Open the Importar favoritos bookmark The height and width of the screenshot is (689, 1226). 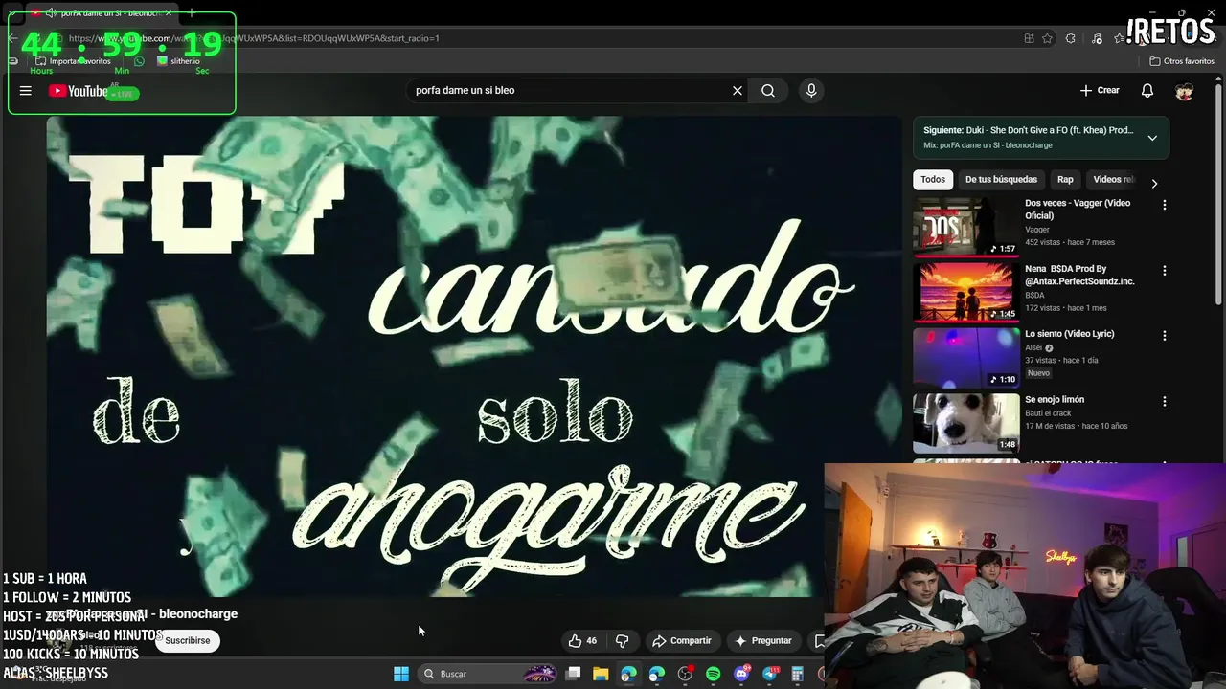pos(73,61)
